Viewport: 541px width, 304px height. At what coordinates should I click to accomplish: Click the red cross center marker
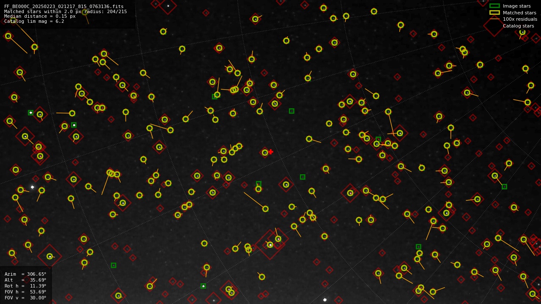coord(271,152)
